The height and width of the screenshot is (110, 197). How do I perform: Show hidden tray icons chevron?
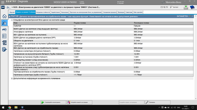(x=159, y=108)
